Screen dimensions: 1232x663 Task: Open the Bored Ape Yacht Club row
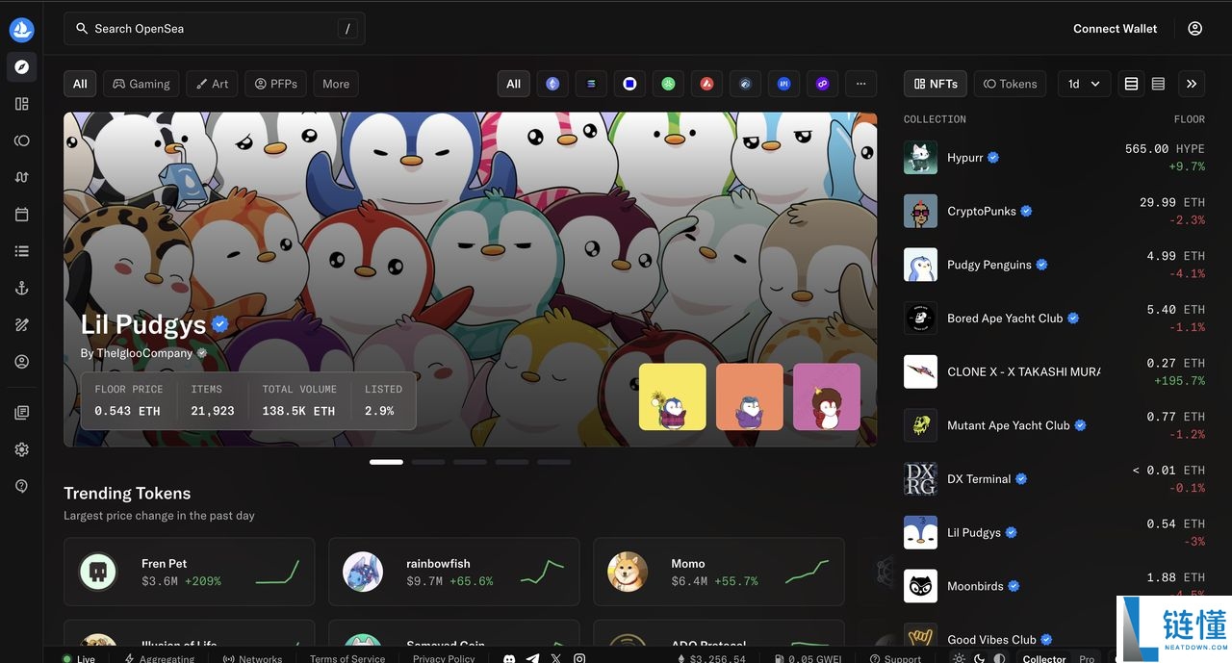(x=1054, y=319)
